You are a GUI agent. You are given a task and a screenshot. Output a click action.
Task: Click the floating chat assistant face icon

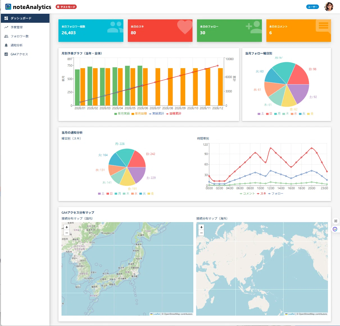tap(335, 229)
